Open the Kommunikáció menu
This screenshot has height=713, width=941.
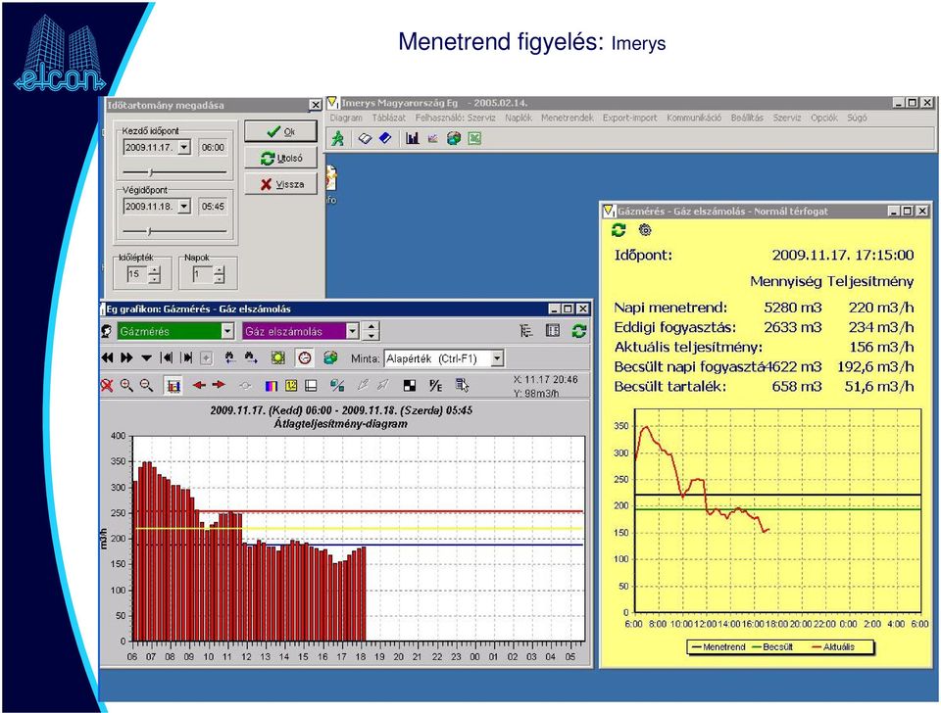pyautogui.click(x=694, y=118)
